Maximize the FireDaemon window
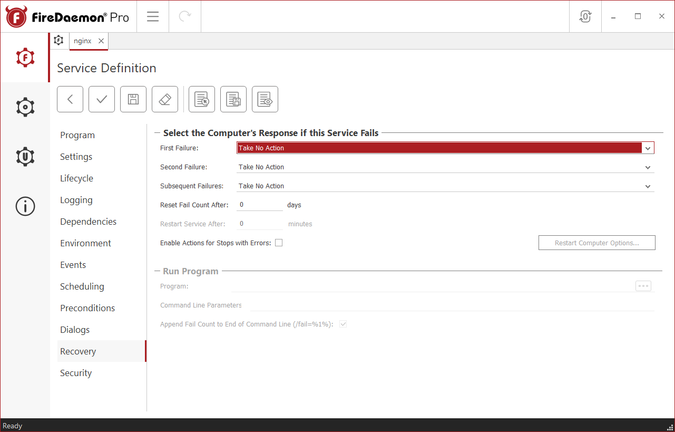 pos(638,16)
